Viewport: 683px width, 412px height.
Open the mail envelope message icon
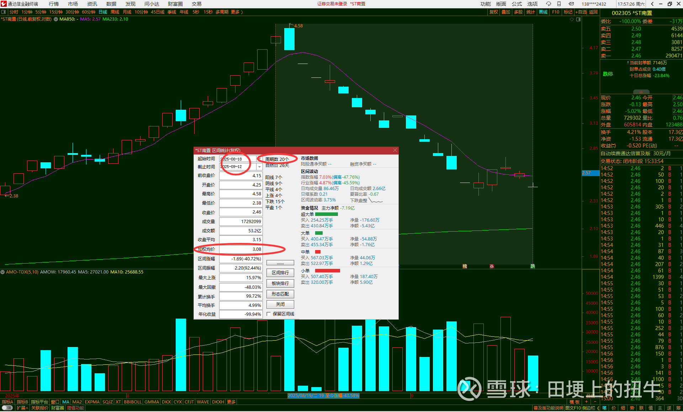(571, 4)
